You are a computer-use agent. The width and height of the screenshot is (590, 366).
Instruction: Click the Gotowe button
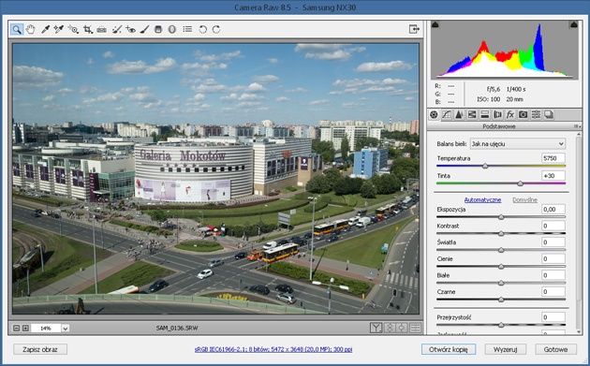tap(555, 349)
